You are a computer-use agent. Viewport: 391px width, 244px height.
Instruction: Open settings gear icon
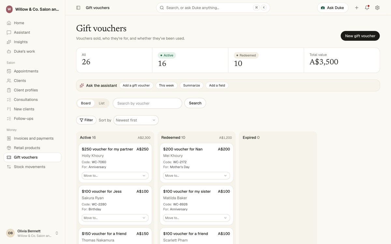coord(377,8)
